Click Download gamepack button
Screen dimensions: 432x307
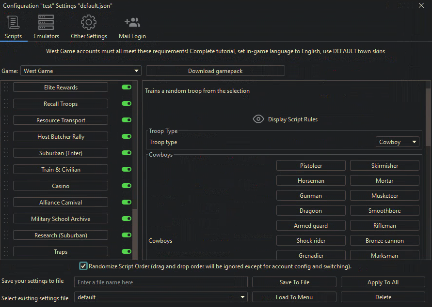215,71
